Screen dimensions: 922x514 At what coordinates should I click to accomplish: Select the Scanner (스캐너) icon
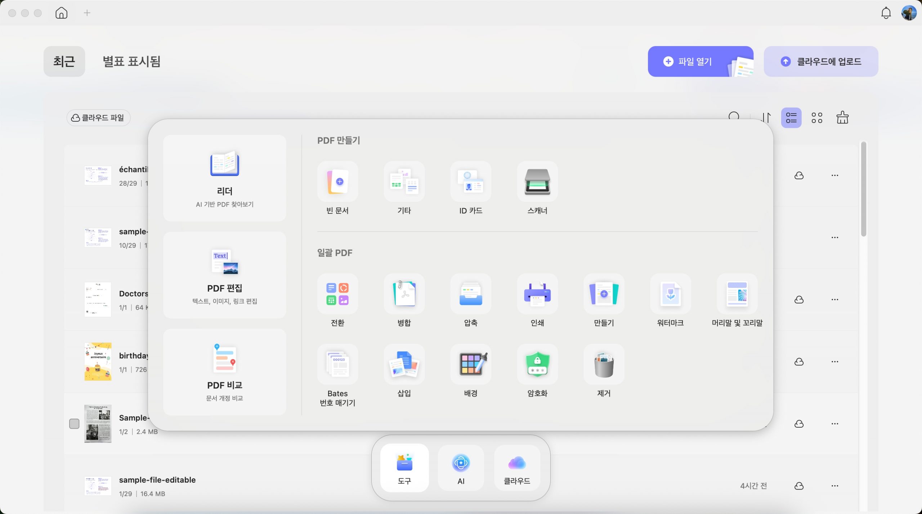click(537, 181)
